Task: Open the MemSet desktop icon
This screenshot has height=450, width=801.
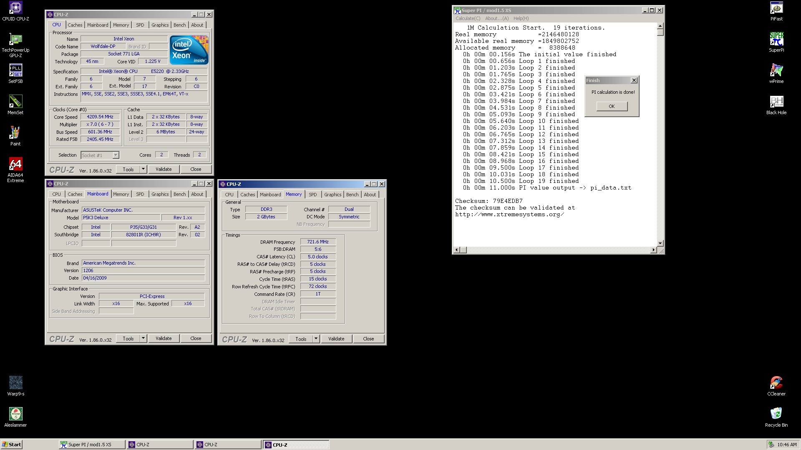Action: click(15, 105)
